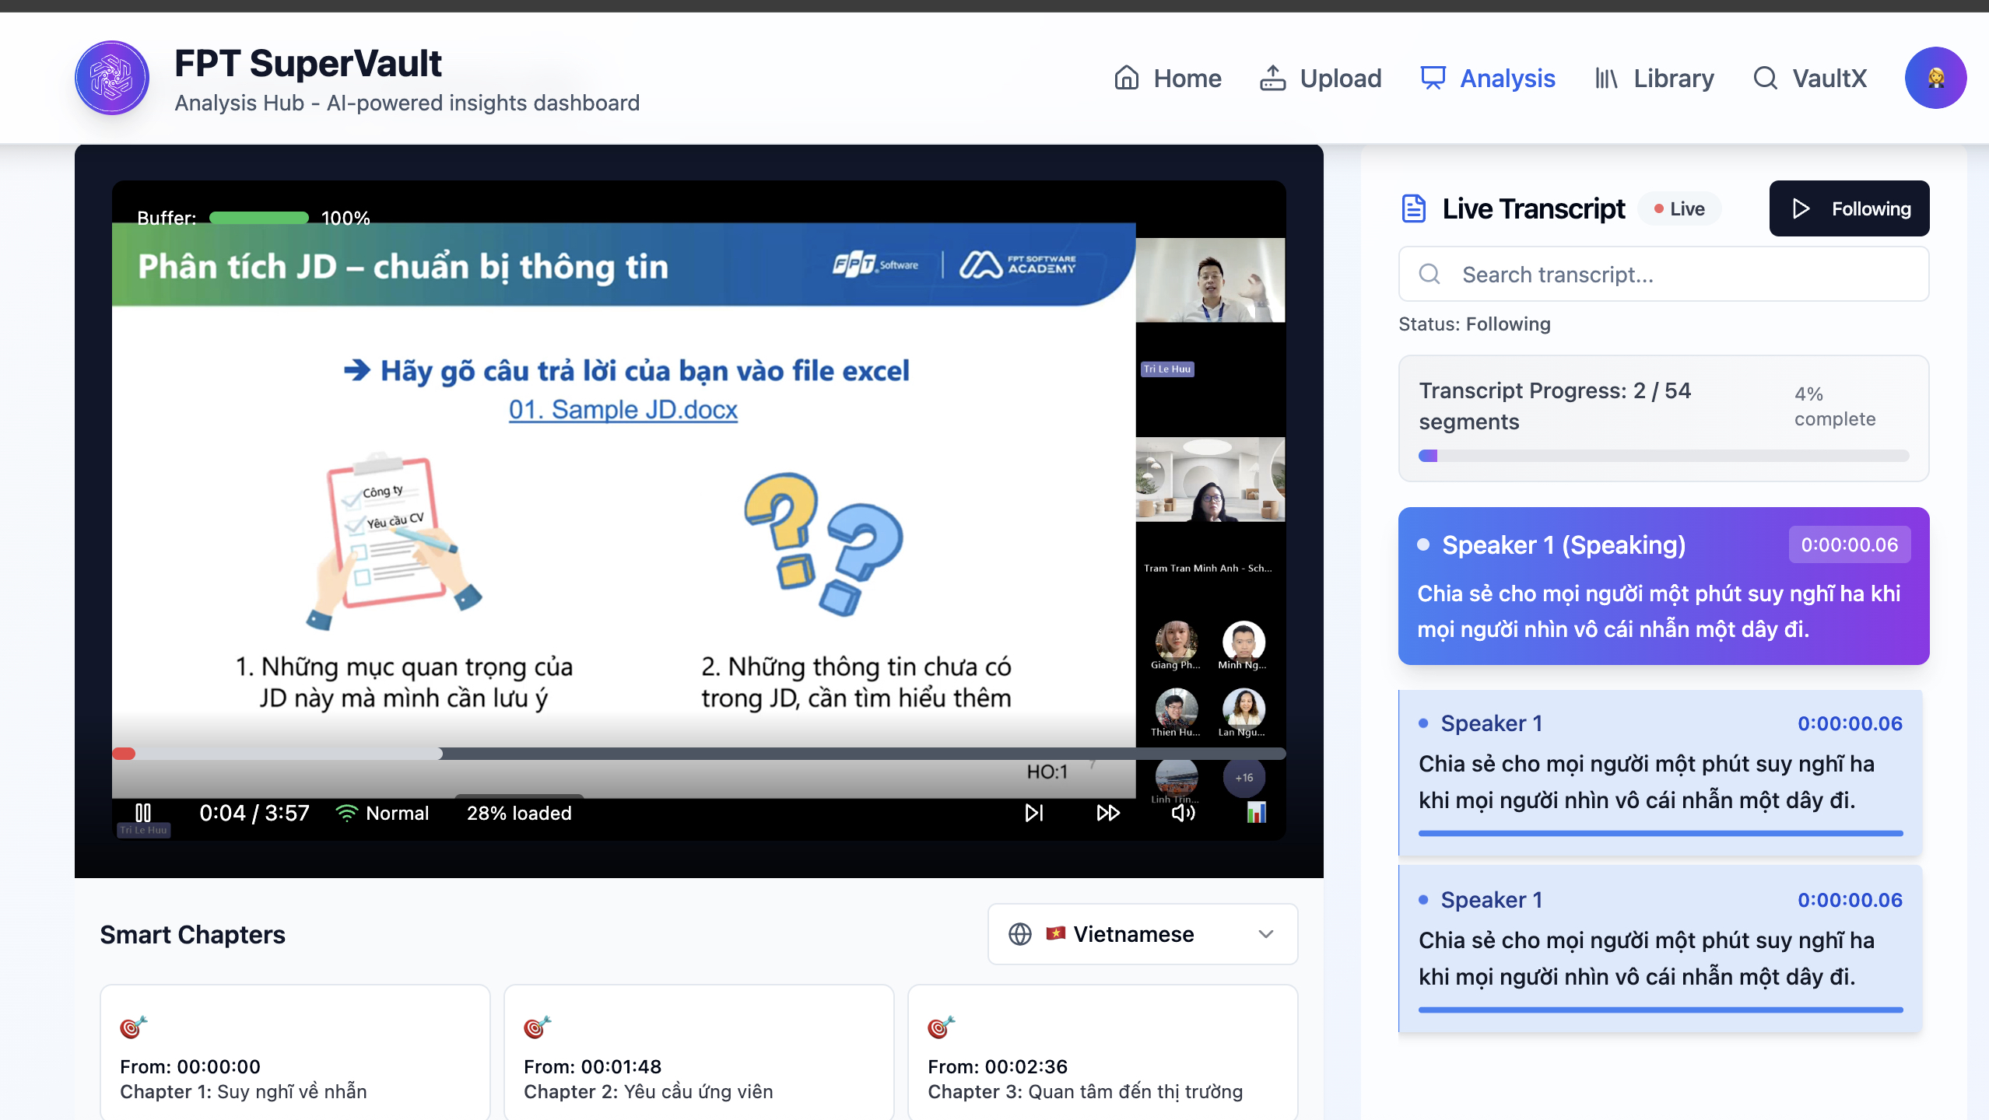
Task: Click the +16 participants bubble
Action: (x=1244, y=777)
